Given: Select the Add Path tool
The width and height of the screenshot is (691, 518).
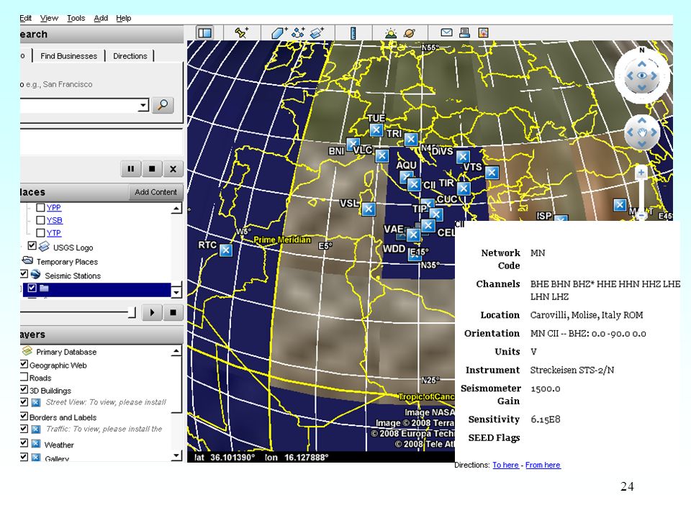Looking at the screenshot, I should 298,33.
